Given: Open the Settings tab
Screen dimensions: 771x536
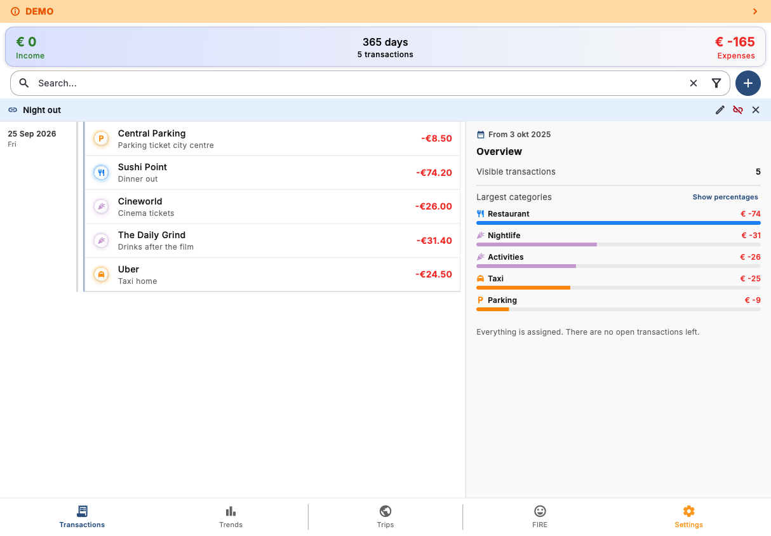Looking at the screenshot, I should pos(688,516).
